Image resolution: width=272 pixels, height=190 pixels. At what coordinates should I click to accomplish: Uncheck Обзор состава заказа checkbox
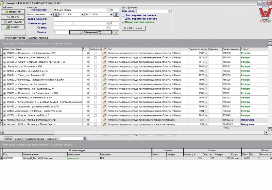point(123,22)
